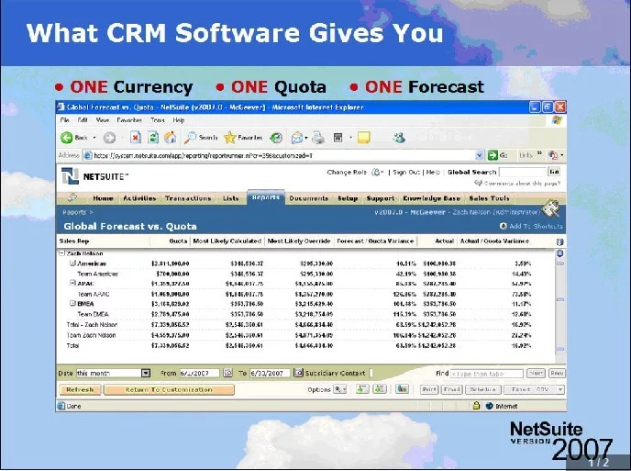631x471 pixels.
Task: Open the Favorites menu in menu bar
Action: (129, 120)
